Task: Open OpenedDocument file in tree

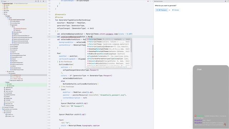Action: [x=16, y=57]
